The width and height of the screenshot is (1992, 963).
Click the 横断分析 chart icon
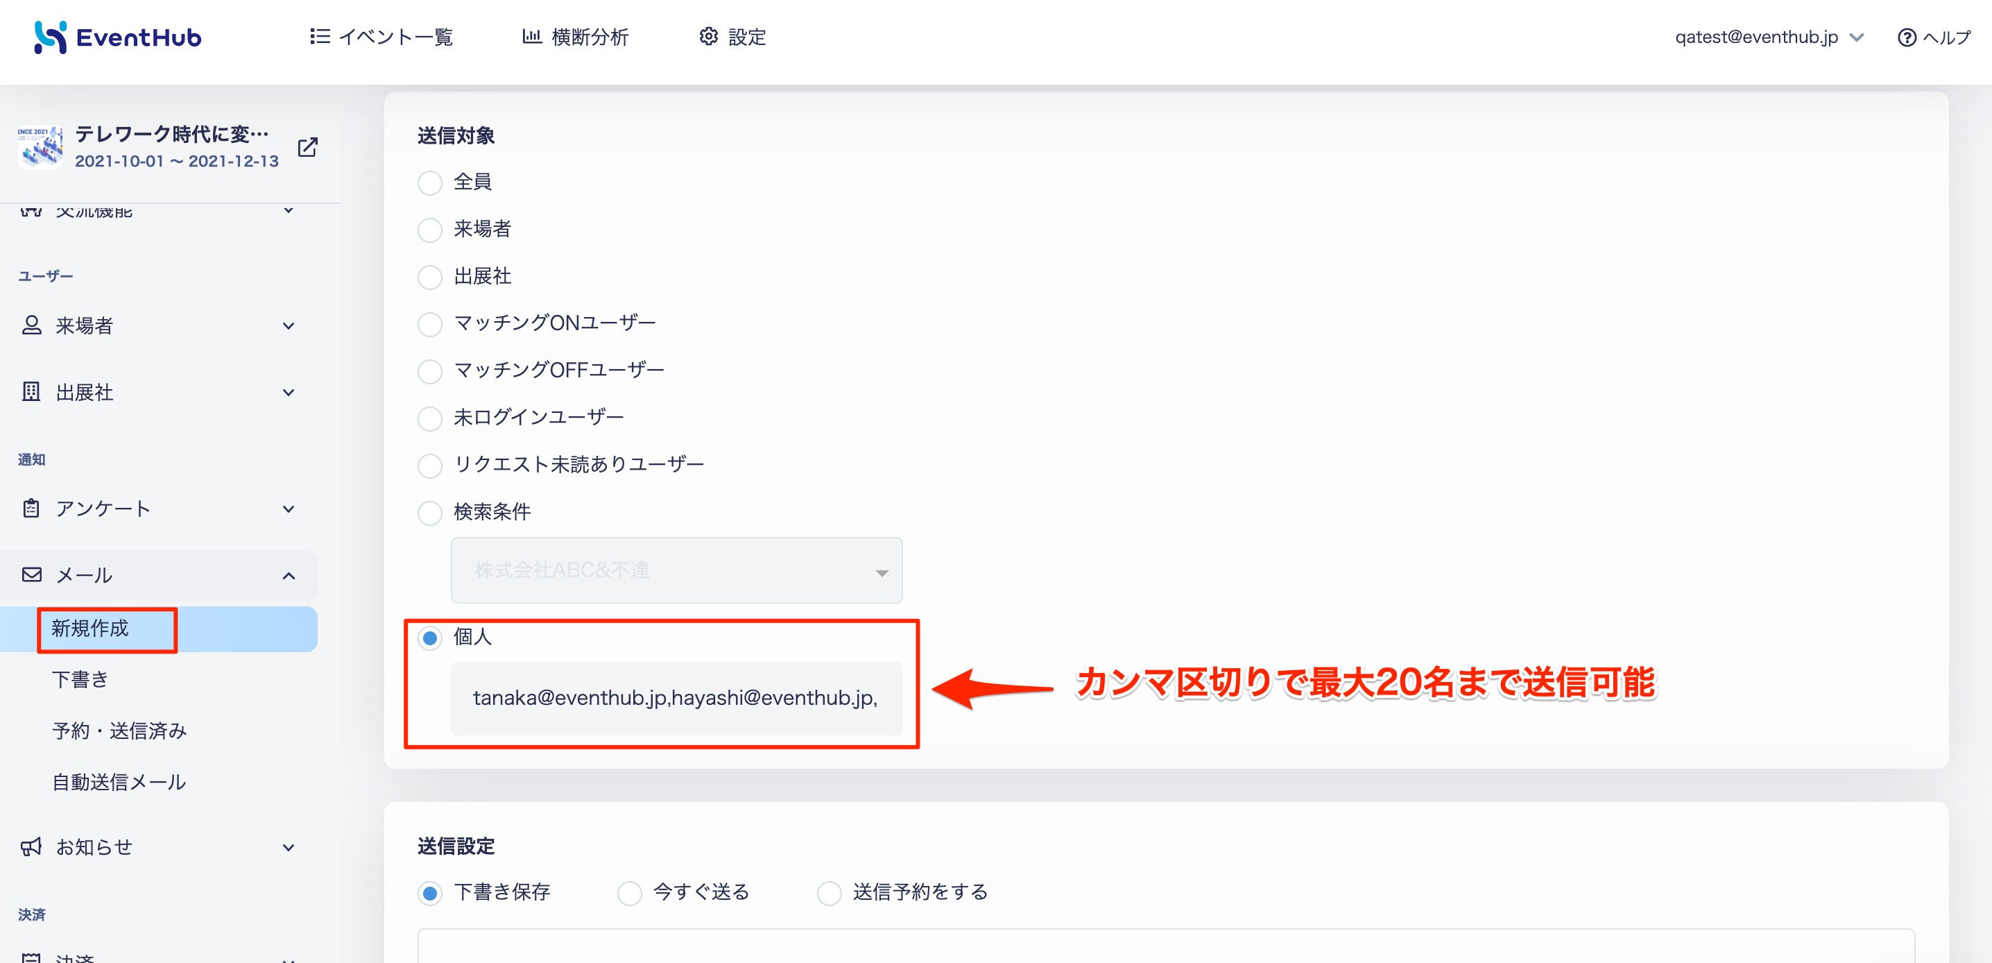[532, 36]
